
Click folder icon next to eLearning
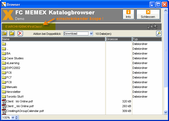point(4,63)
